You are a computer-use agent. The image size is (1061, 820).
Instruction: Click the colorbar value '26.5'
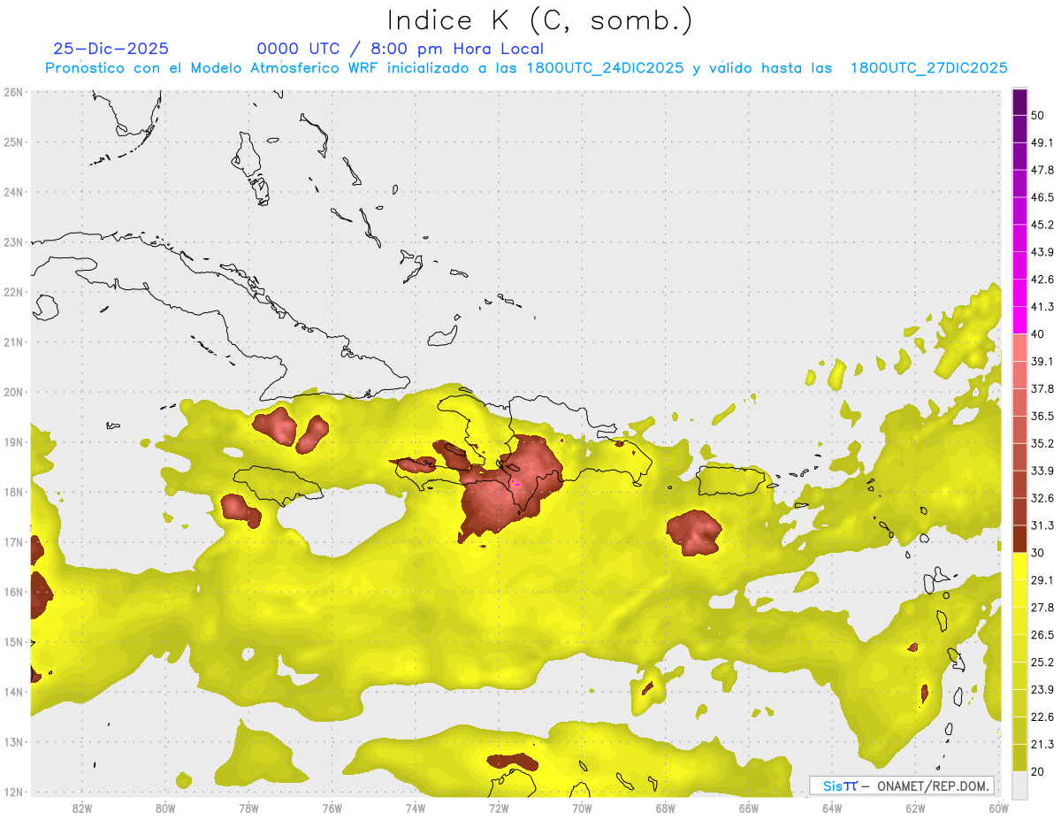coord(1042,635)
